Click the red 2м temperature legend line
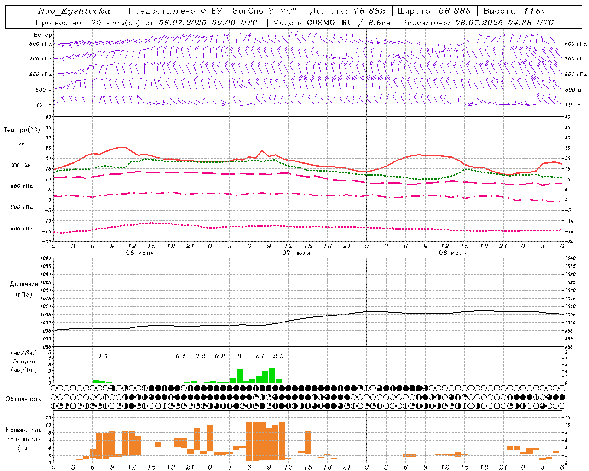This screenshot has height=471, width=589. coord(21,149)
